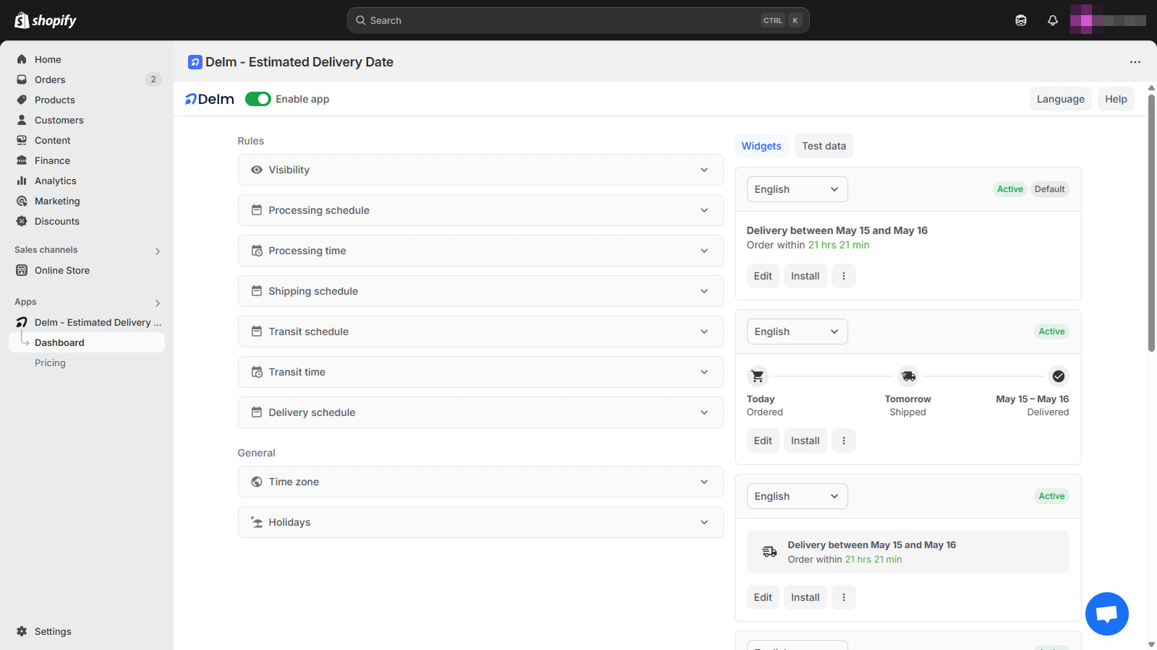Expand the Transit schedule rule
1157x650 pixels.
click(x=480, y=331)
